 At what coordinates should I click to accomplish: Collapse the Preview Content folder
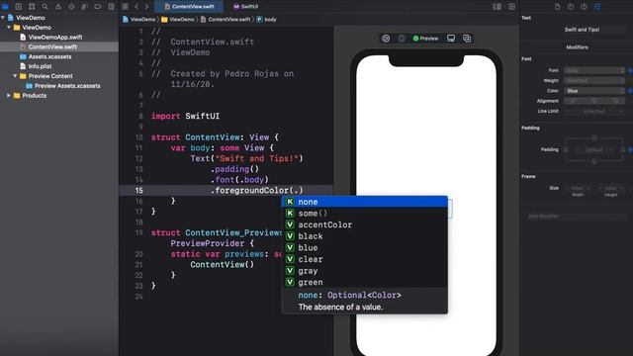tap(15, 76)
